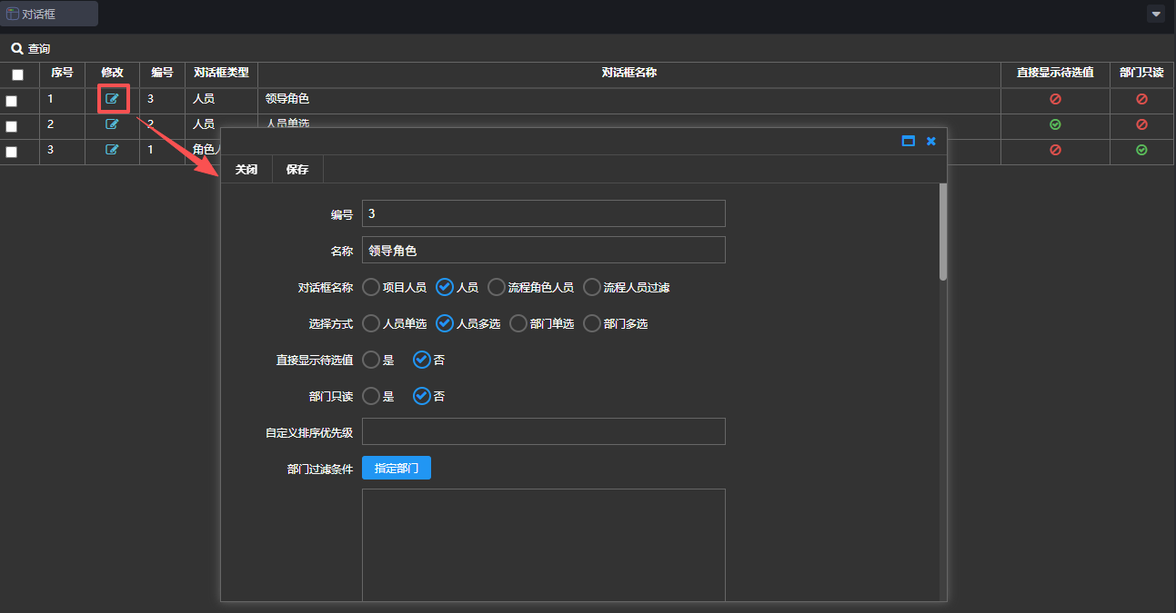The height and width of the screenshot is (613, 1176).
Task: Click the 指定部门 button
Action: pos(396,468)
